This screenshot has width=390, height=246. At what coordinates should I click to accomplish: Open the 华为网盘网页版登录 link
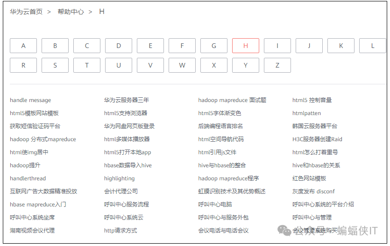coord(129,126)
